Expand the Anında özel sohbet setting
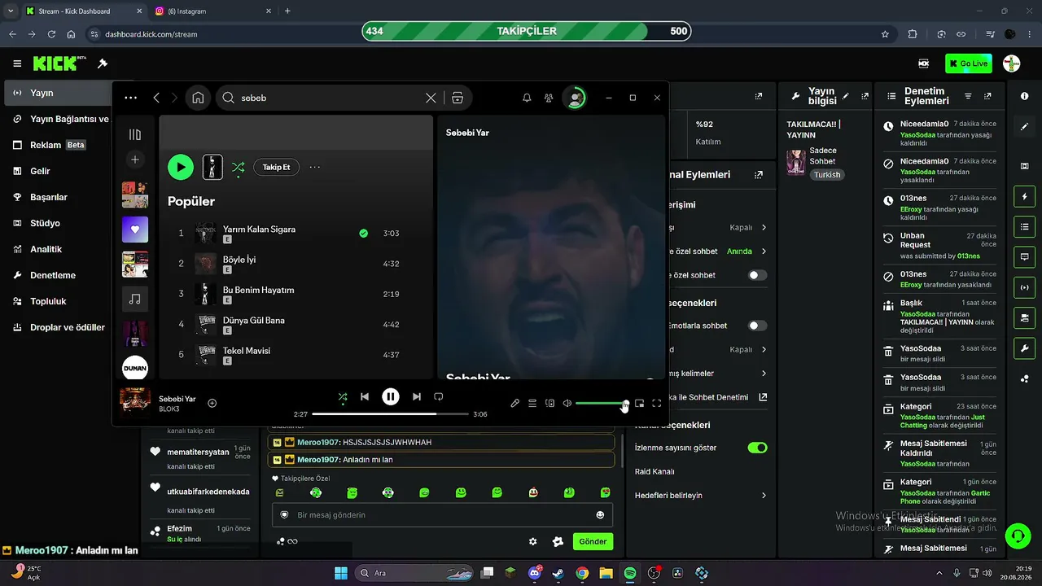Image resolution: width=1042 pixels, height=586 pixels. coord(764,251)
